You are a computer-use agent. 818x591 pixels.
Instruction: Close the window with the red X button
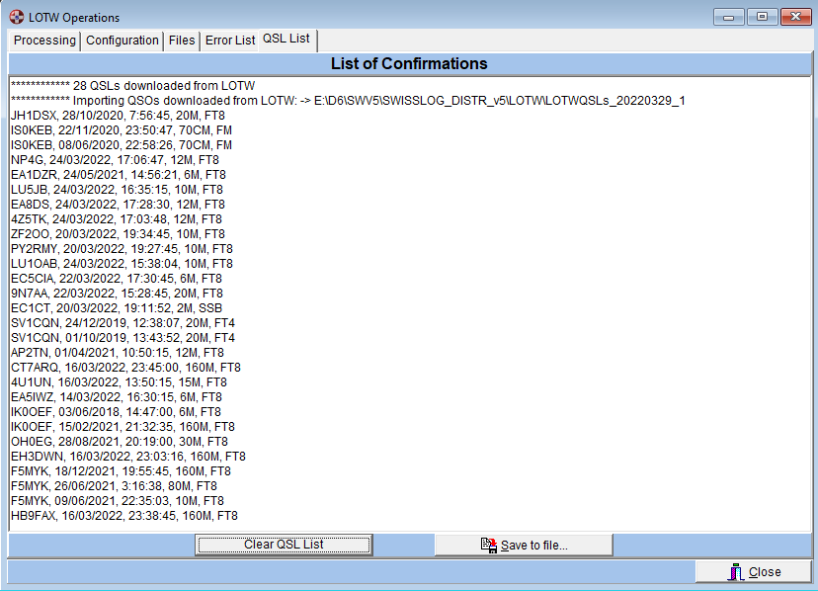[x=793, y=17]
